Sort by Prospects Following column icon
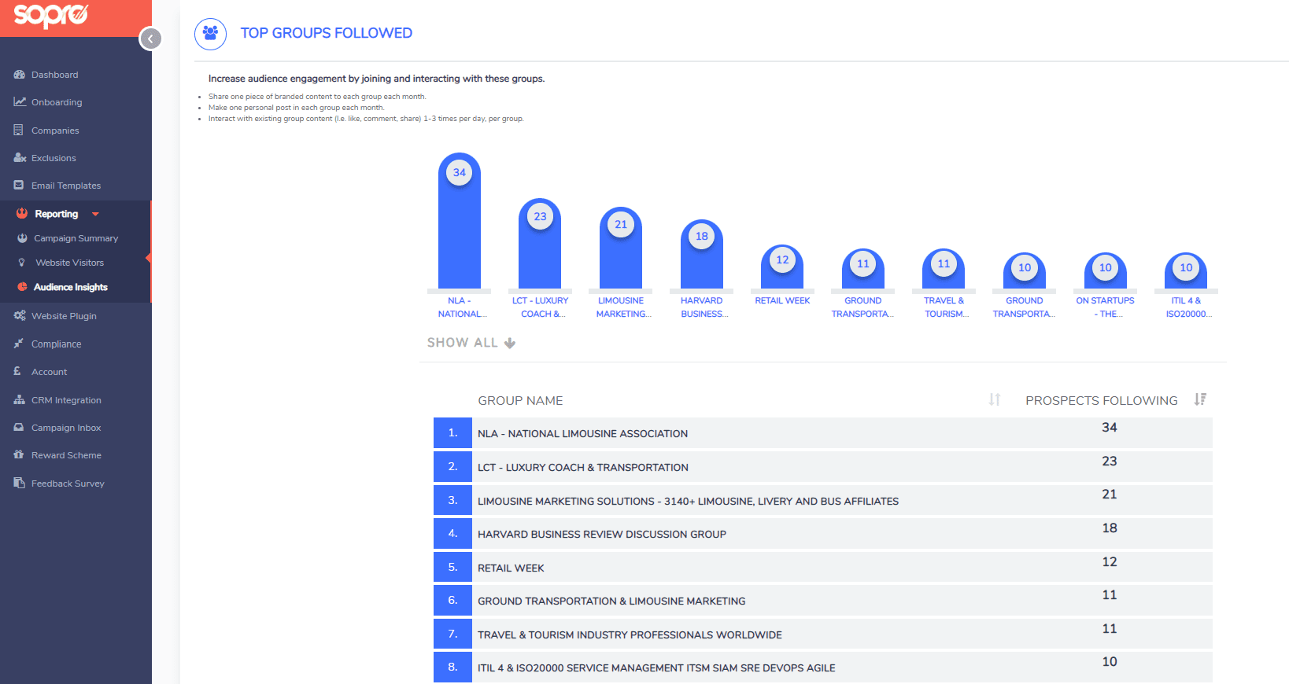1289x684 pixels. pos(1200,399)
